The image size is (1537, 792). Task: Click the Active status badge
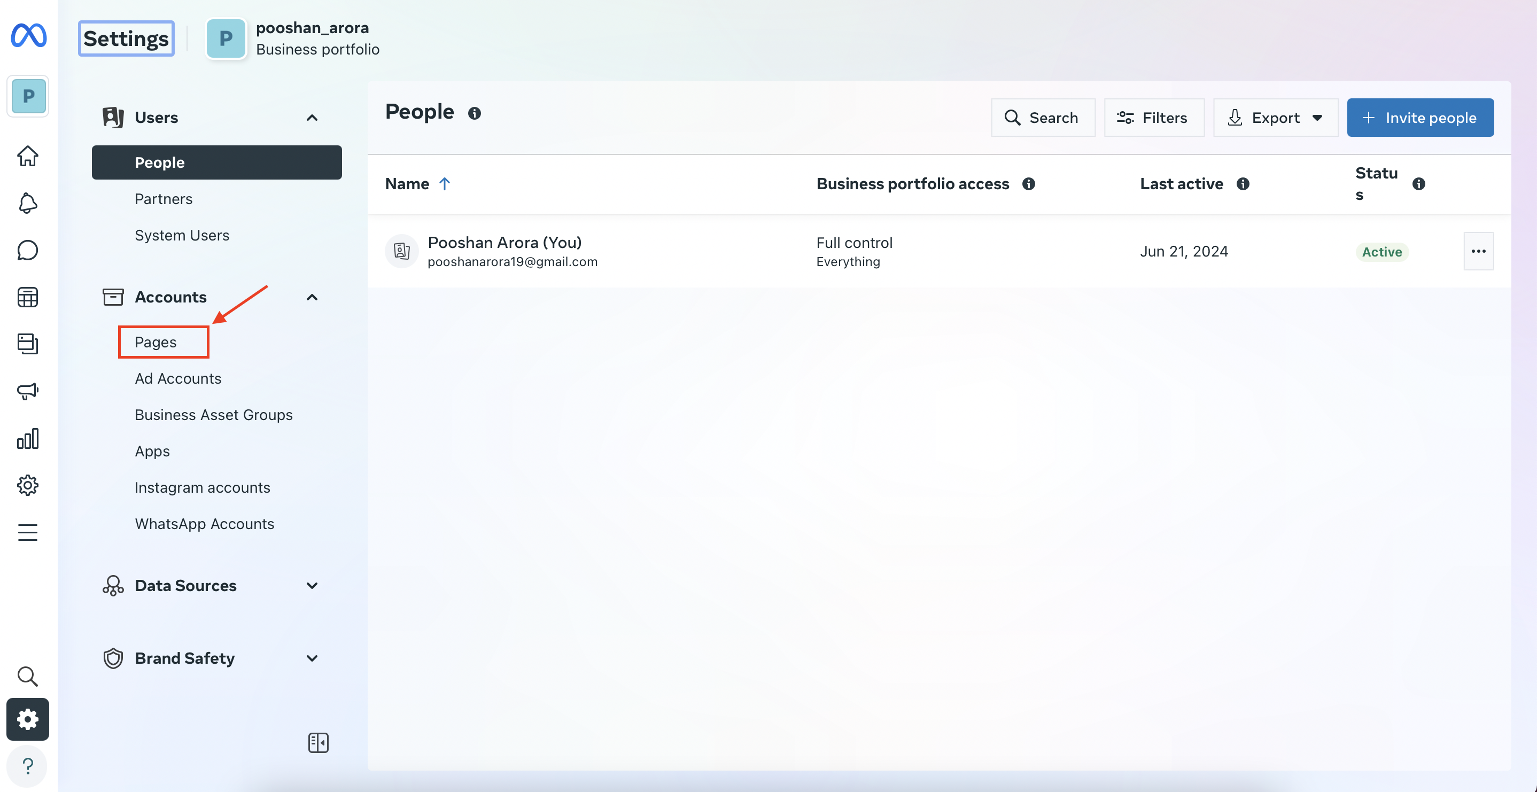1381,252
